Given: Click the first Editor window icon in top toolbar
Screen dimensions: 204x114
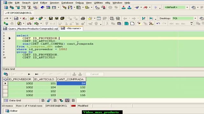Looking at the screenshot, I should pos(6,7).
